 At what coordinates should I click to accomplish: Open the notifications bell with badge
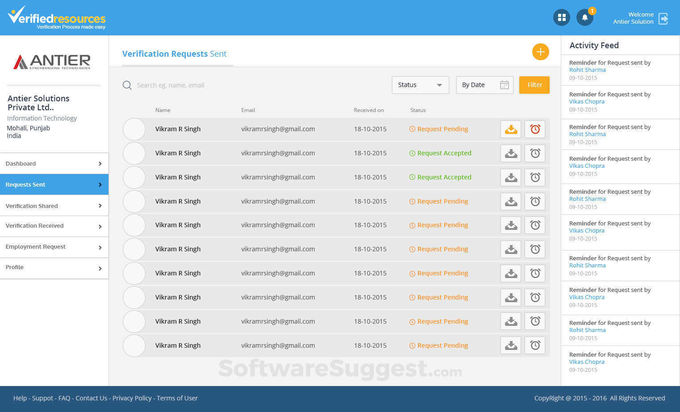[585, 17]
